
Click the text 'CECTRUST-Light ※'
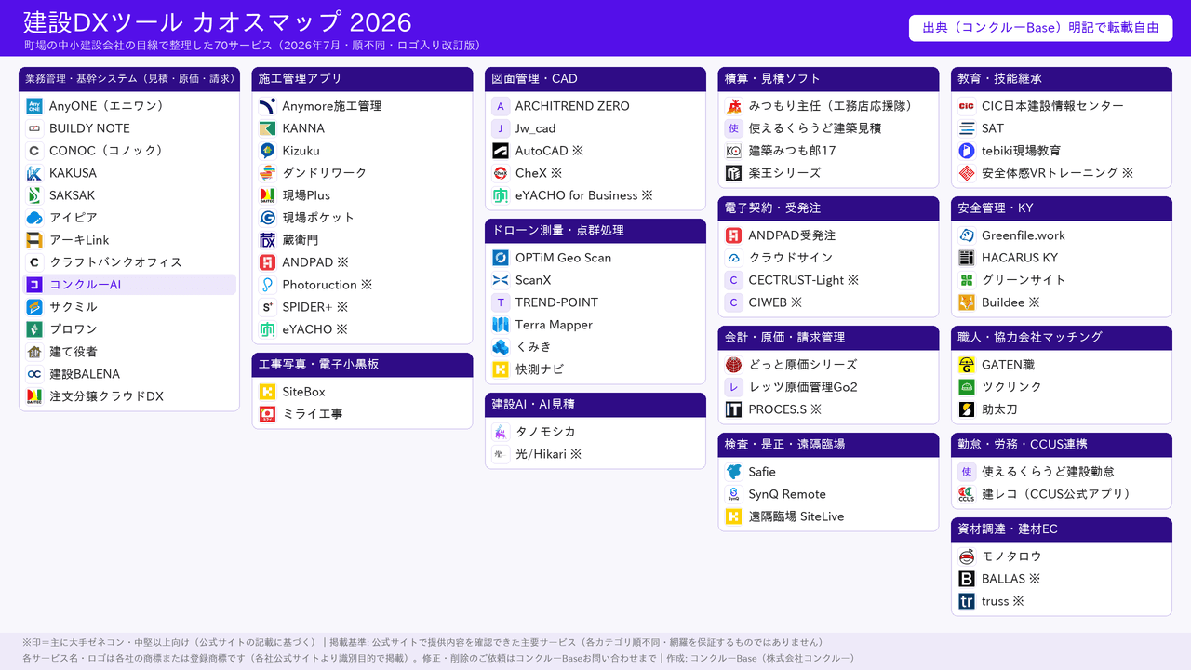click(x=804, y=280)
